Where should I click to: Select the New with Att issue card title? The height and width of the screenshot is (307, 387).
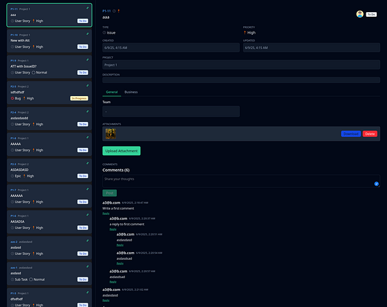coord(20,41)
